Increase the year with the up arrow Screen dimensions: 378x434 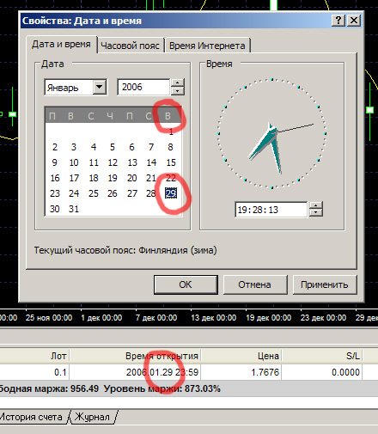click(x=178, y=83)
